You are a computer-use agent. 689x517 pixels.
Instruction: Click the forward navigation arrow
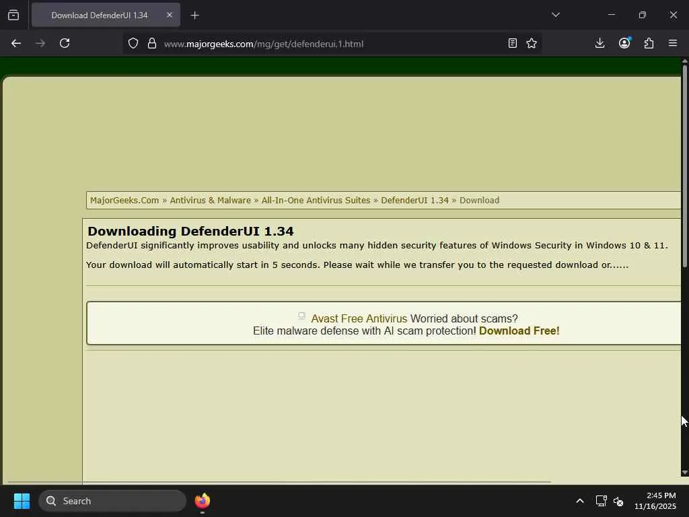pyautogui.click(x=40, y=43)
